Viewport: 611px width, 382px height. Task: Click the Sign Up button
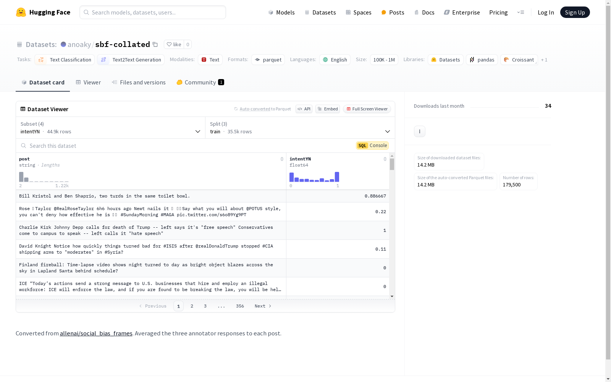[x=575, y=12]
